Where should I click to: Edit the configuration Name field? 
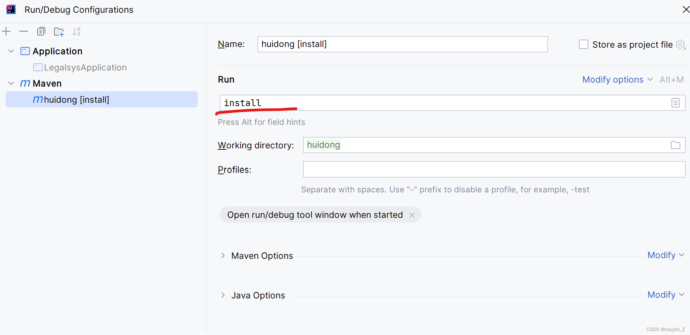402,44
